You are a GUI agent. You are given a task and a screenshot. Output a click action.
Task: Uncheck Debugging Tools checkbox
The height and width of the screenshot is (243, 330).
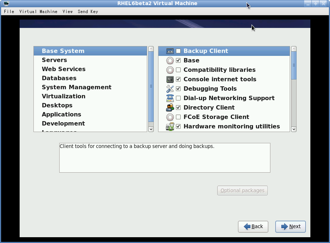178,88
